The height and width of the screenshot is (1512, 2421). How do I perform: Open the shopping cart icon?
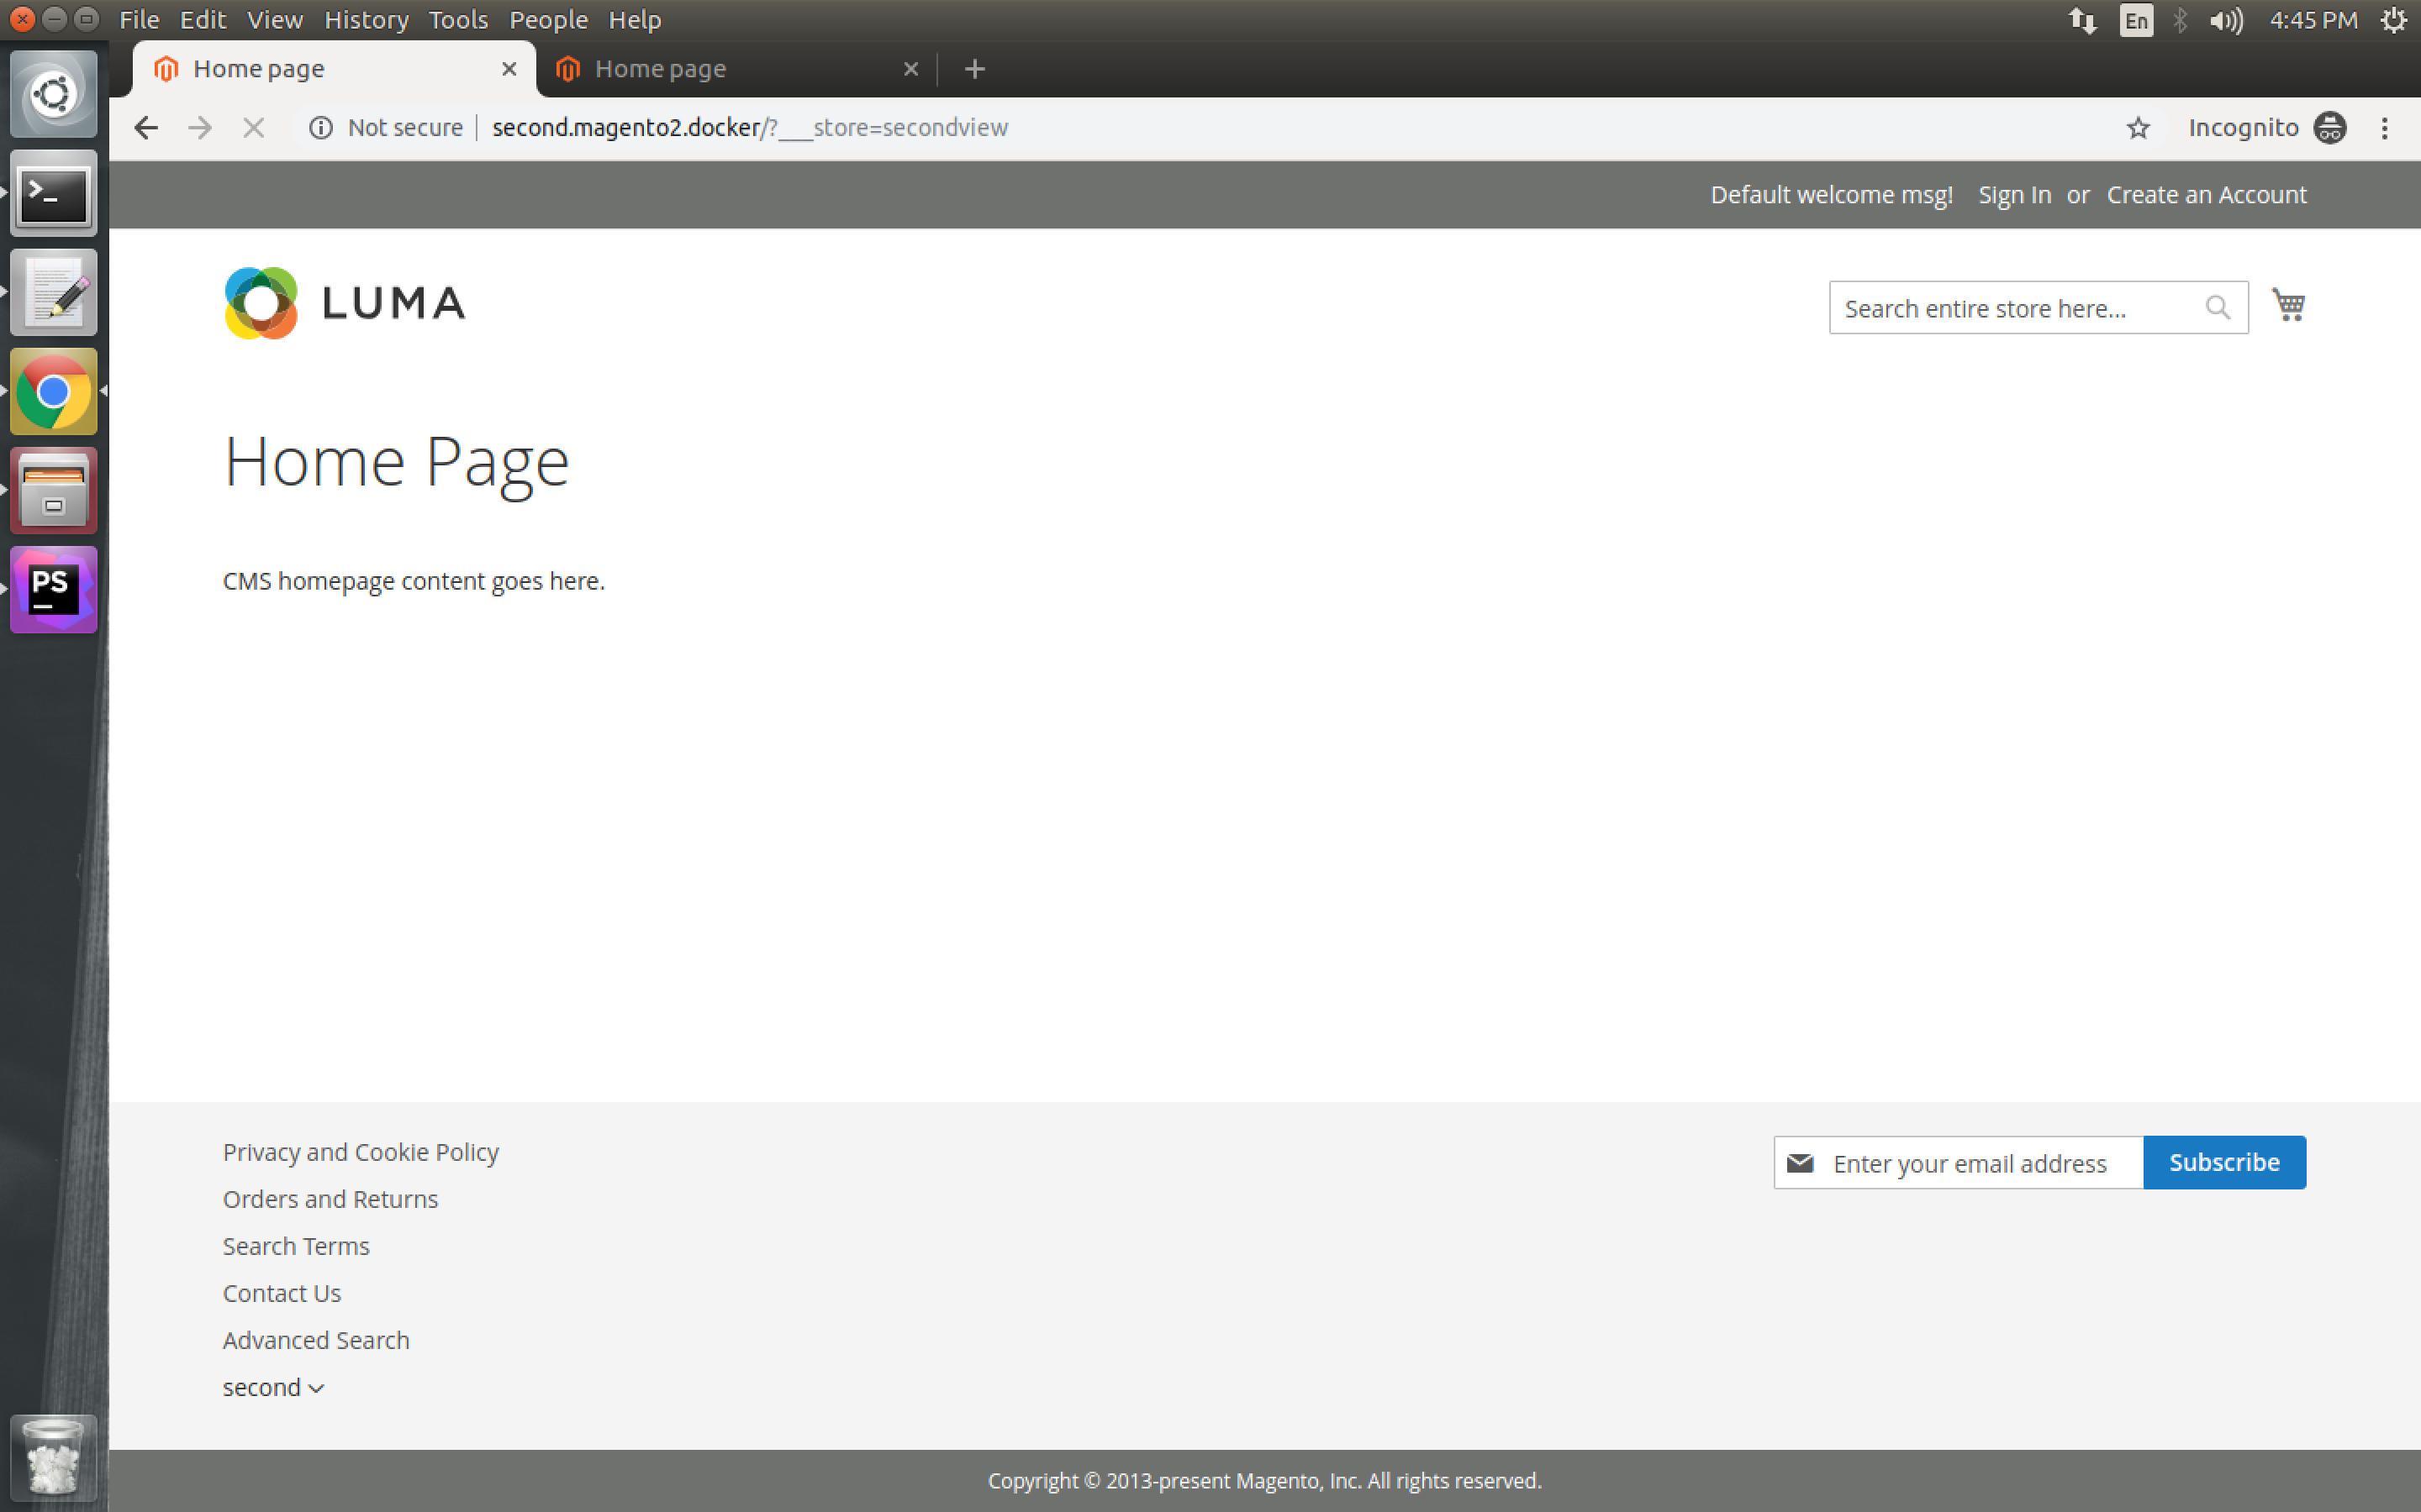[2288, 305]
